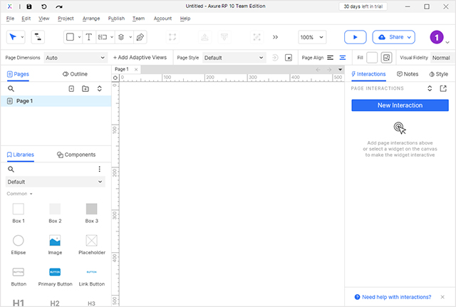
Task: Switch to the Pages tab
Action: [18, 74]
